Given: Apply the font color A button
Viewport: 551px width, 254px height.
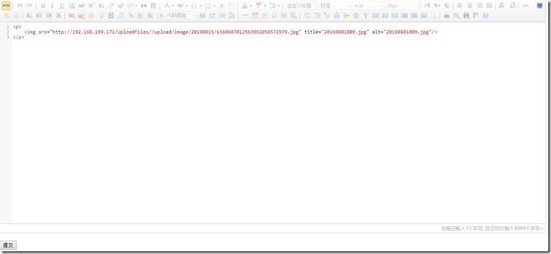Looking at the screenshot, I should (167, 6).
